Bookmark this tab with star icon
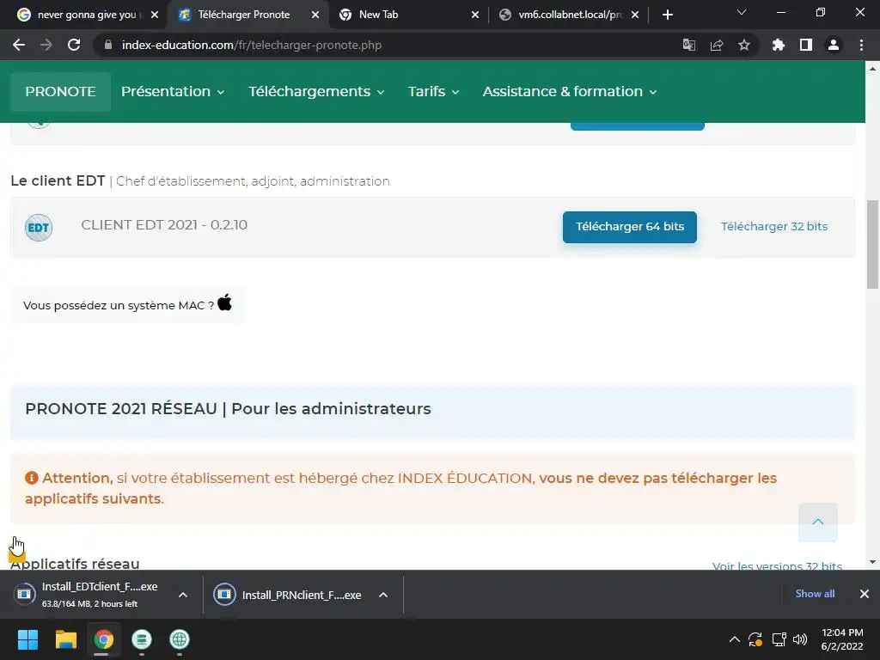The width and height of the screenshot is (880, 660). (743, 45)
